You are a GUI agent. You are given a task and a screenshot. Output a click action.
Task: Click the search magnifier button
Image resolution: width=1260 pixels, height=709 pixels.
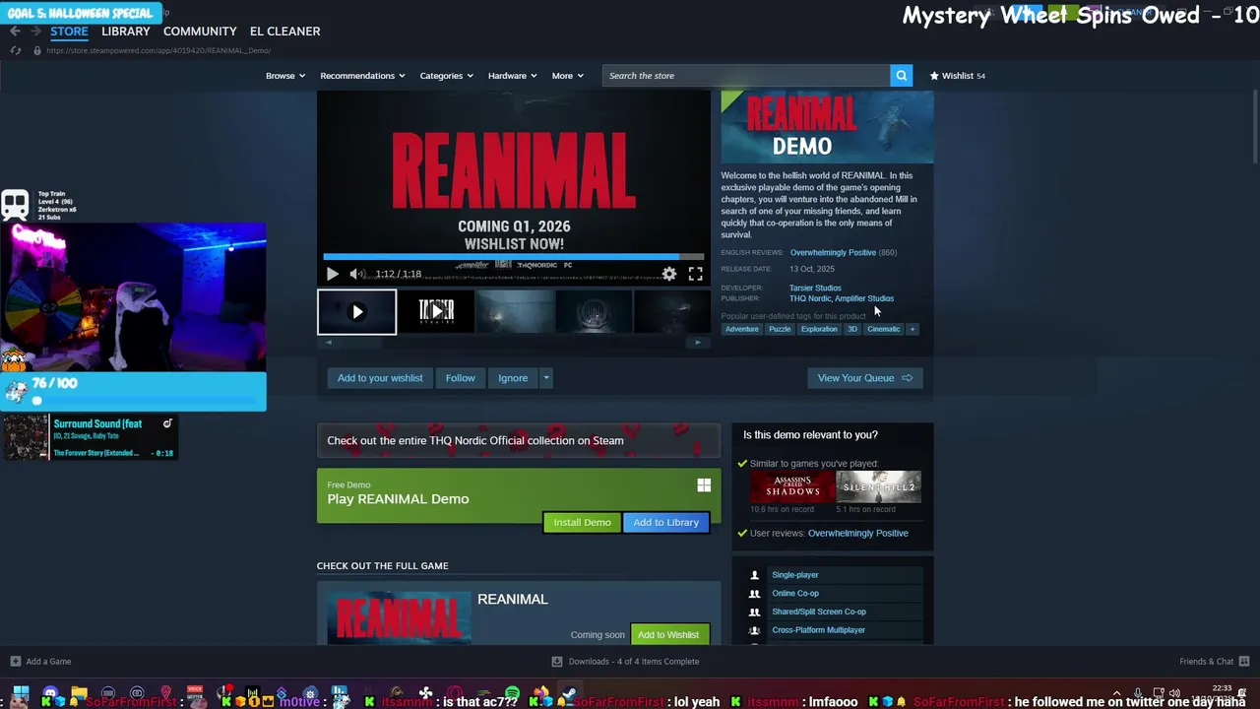click(x=901, y=76)
